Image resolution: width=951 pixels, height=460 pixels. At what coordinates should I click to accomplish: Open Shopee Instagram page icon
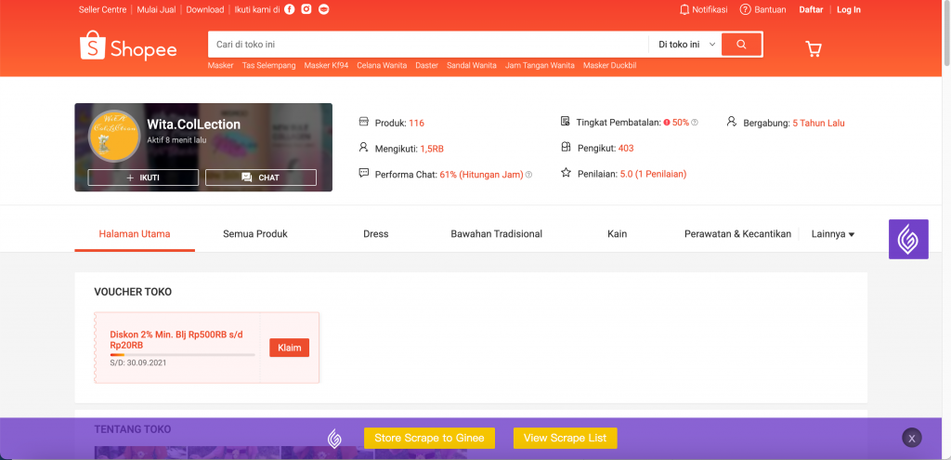pyautogui.click(x=306, y=9)
